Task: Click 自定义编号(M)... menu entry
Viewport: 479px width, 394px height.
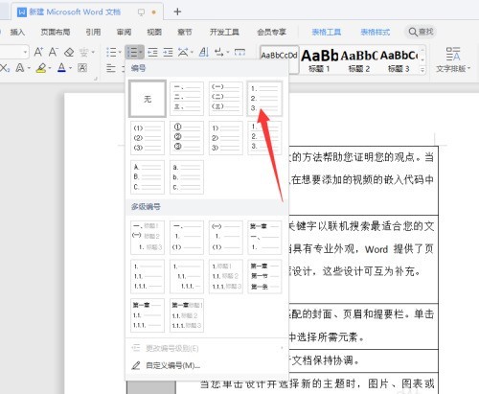Action: [x=207, y=365]
